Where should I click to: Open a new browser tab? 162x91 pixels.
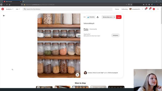(x=23, y=2)
